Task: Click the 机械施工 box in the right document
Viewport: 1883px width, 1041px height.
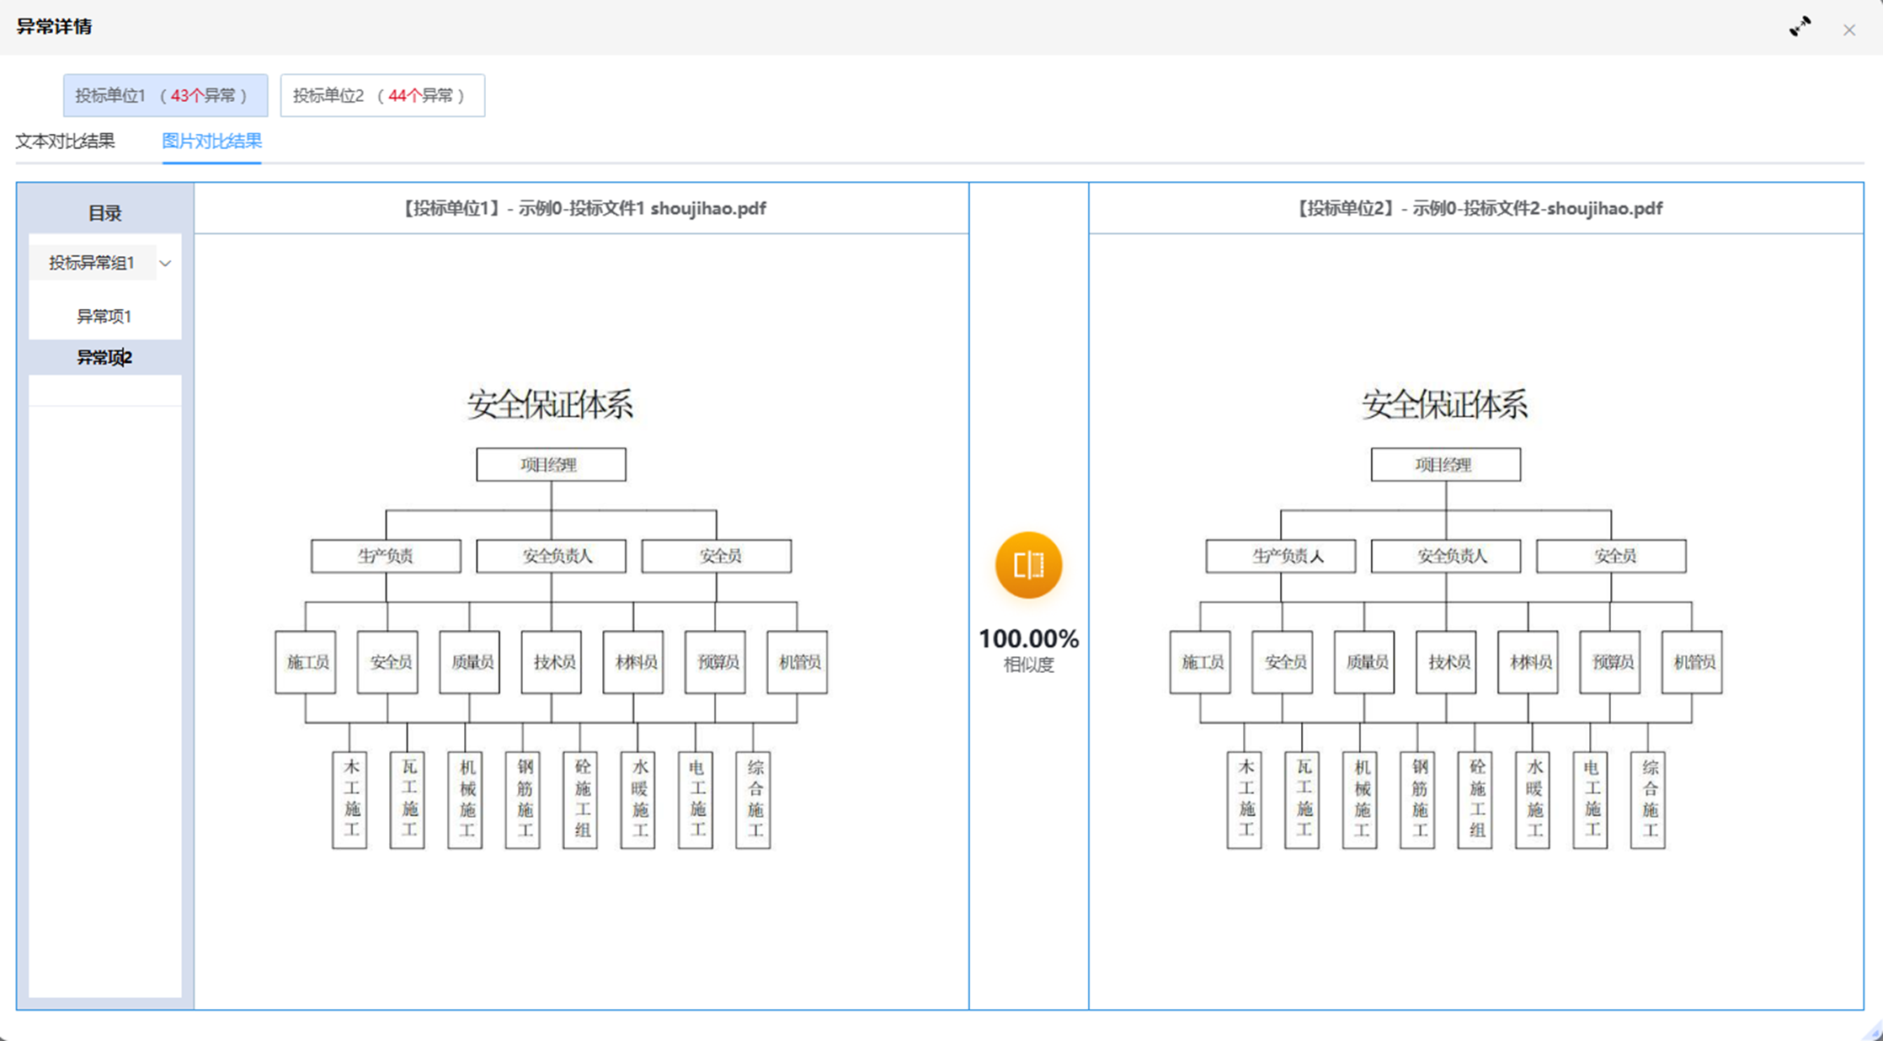Action: 1360,800
